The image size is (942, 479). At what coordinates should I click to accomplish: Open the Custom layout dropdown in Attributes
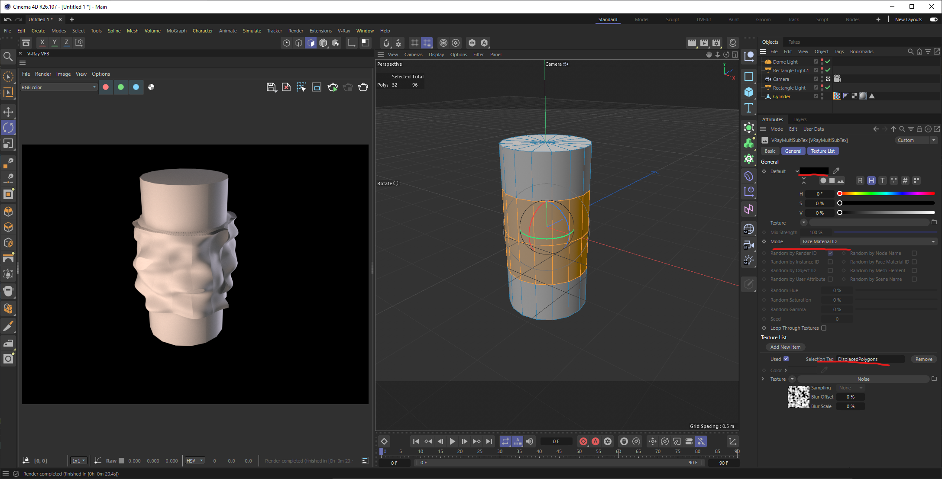[x=916, y=140]
